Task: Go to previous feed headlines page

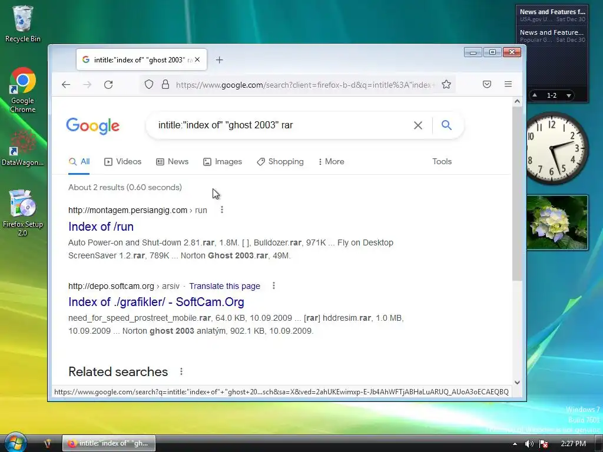Action: (x=535, y=95)
